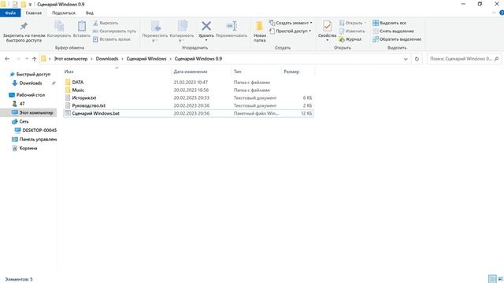
Task: Expand the Delete button dropdown arrow
Action: (x=206, y=40)
